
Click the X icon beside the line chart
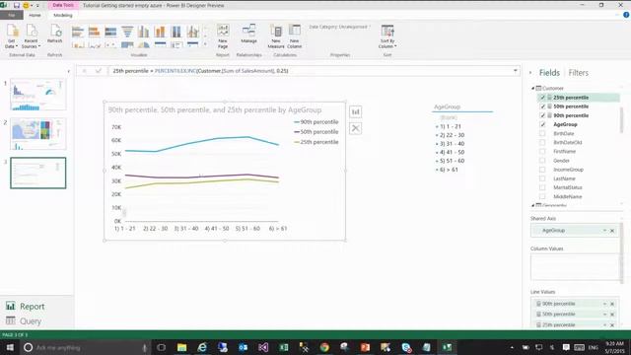355,128
